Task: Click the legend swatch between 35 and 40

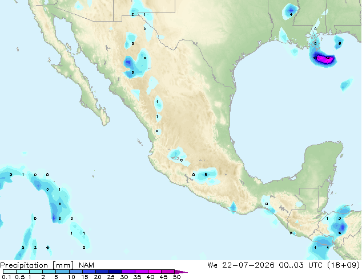Action: (142, 272)
